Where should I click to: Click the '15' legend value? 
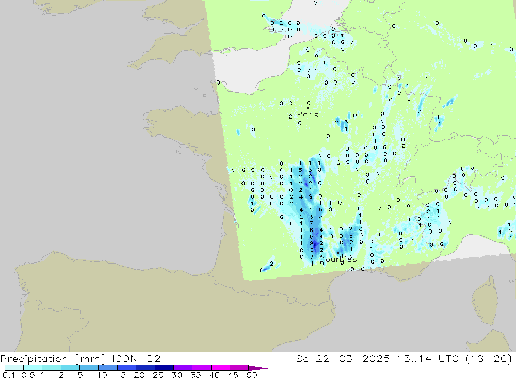(121, 375)
